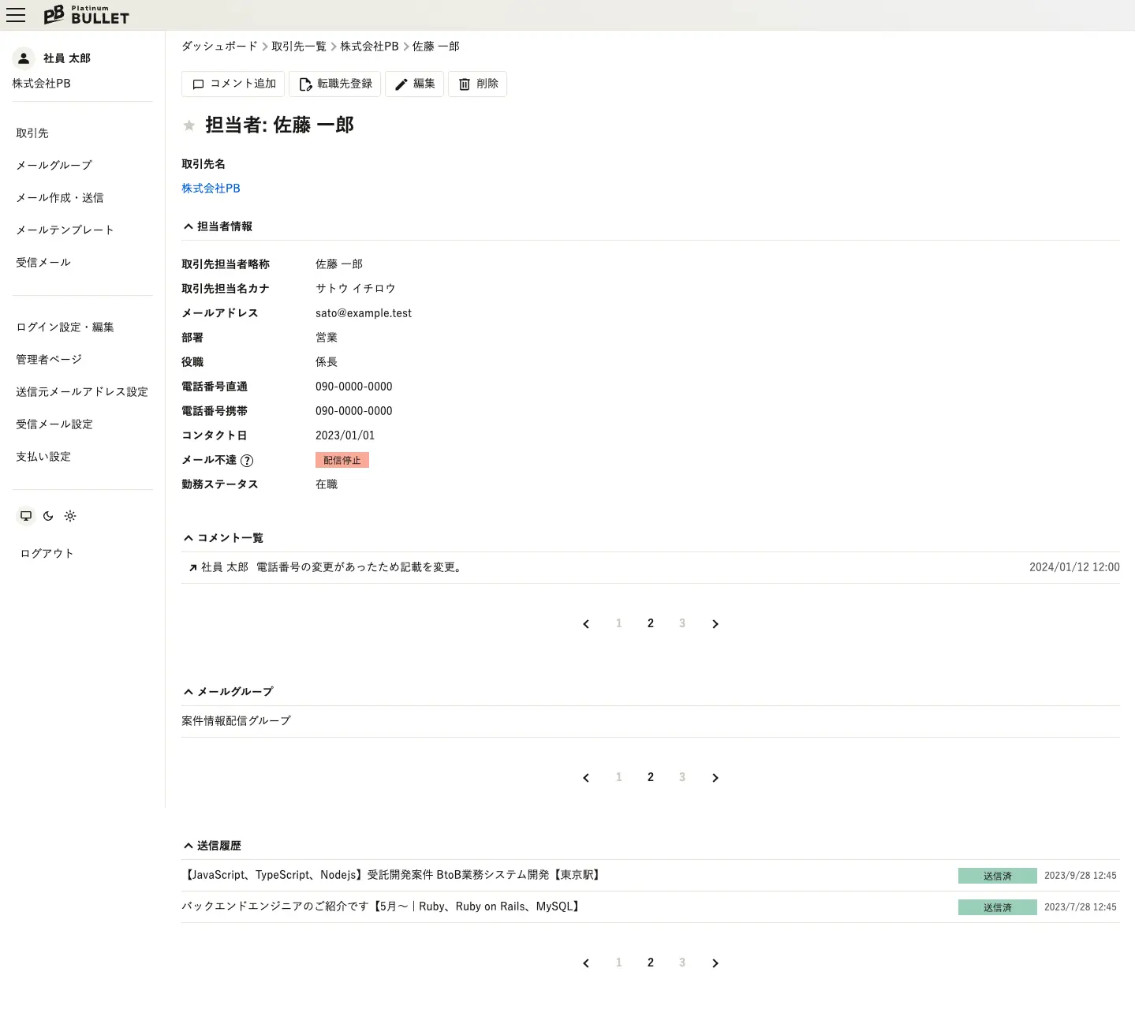Click the 配信停止 red status badge
Image resolution: width=1135 pixels, height=1013 pixels.
[x=342, y=461]
